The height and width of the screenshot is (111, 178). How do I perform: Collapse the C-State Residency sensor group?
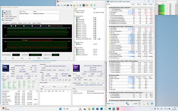coord(108,61)
